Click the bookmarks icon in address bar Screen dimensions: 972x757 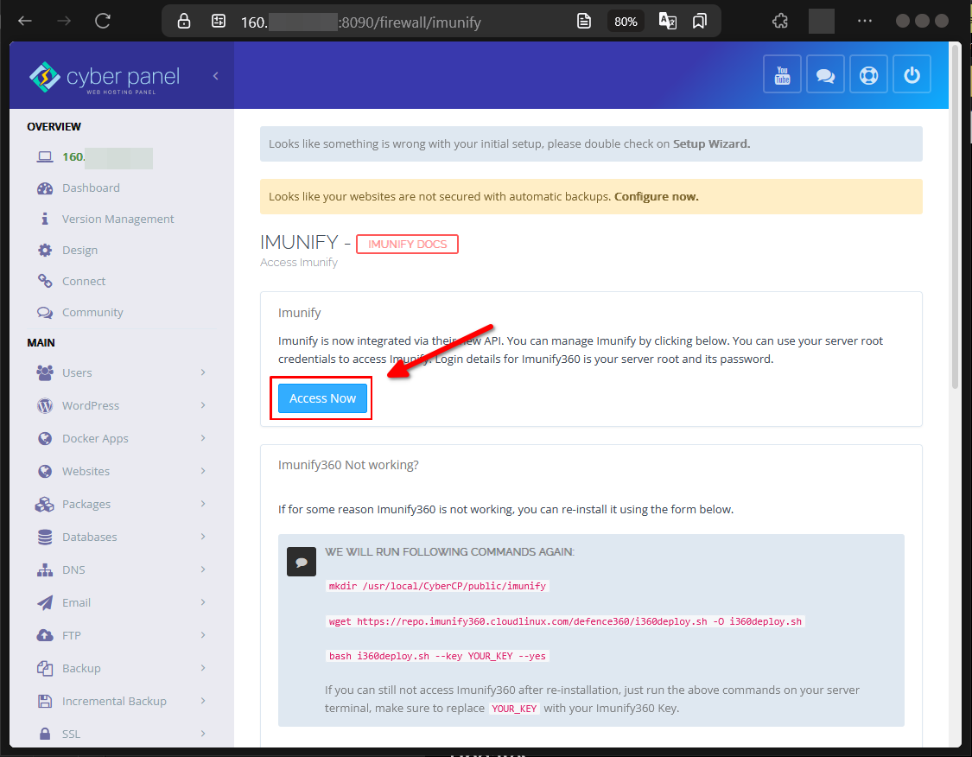(x=699, y=21)
